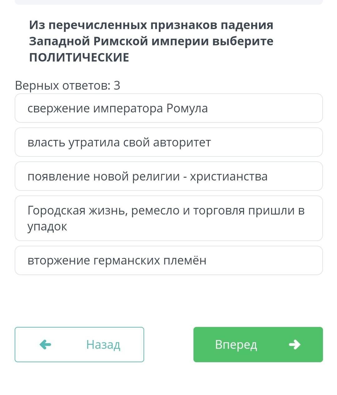Image resolution: width=337 pixels, height=395 pixels.
Task: Click the left arrow icon in Назад
Action: point(46,344)
